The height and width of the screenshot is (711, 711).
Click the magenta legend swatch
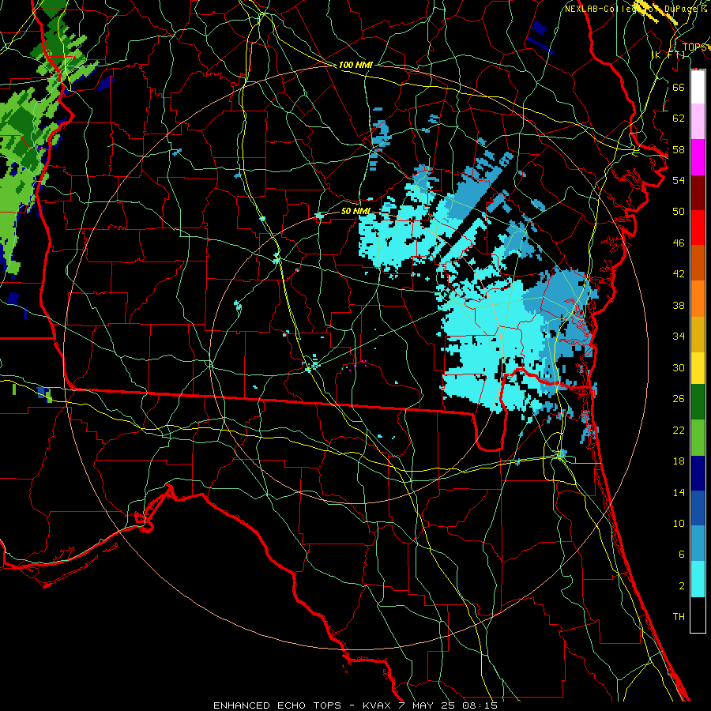(698, 157)
